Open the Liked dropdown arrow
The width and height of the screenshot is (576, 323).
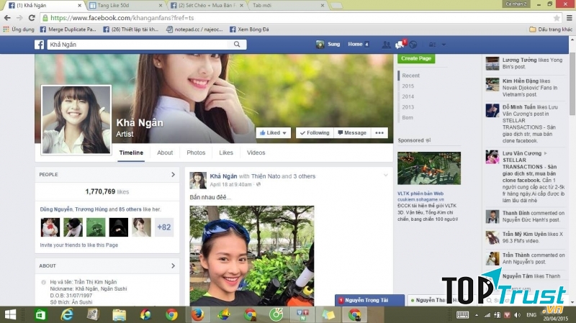pyautogui.click(x=284, y=133)
